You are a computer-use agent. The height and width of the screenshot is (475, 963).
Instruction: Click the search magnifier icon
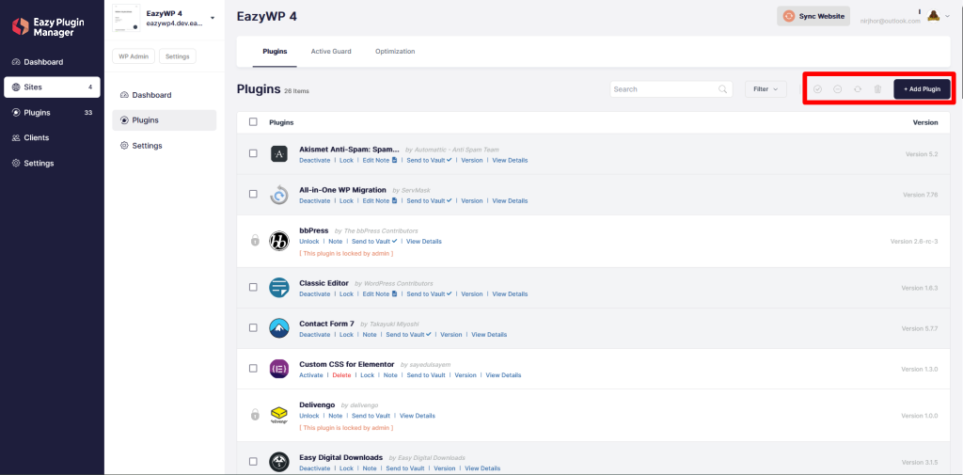[x=723, y=89]
